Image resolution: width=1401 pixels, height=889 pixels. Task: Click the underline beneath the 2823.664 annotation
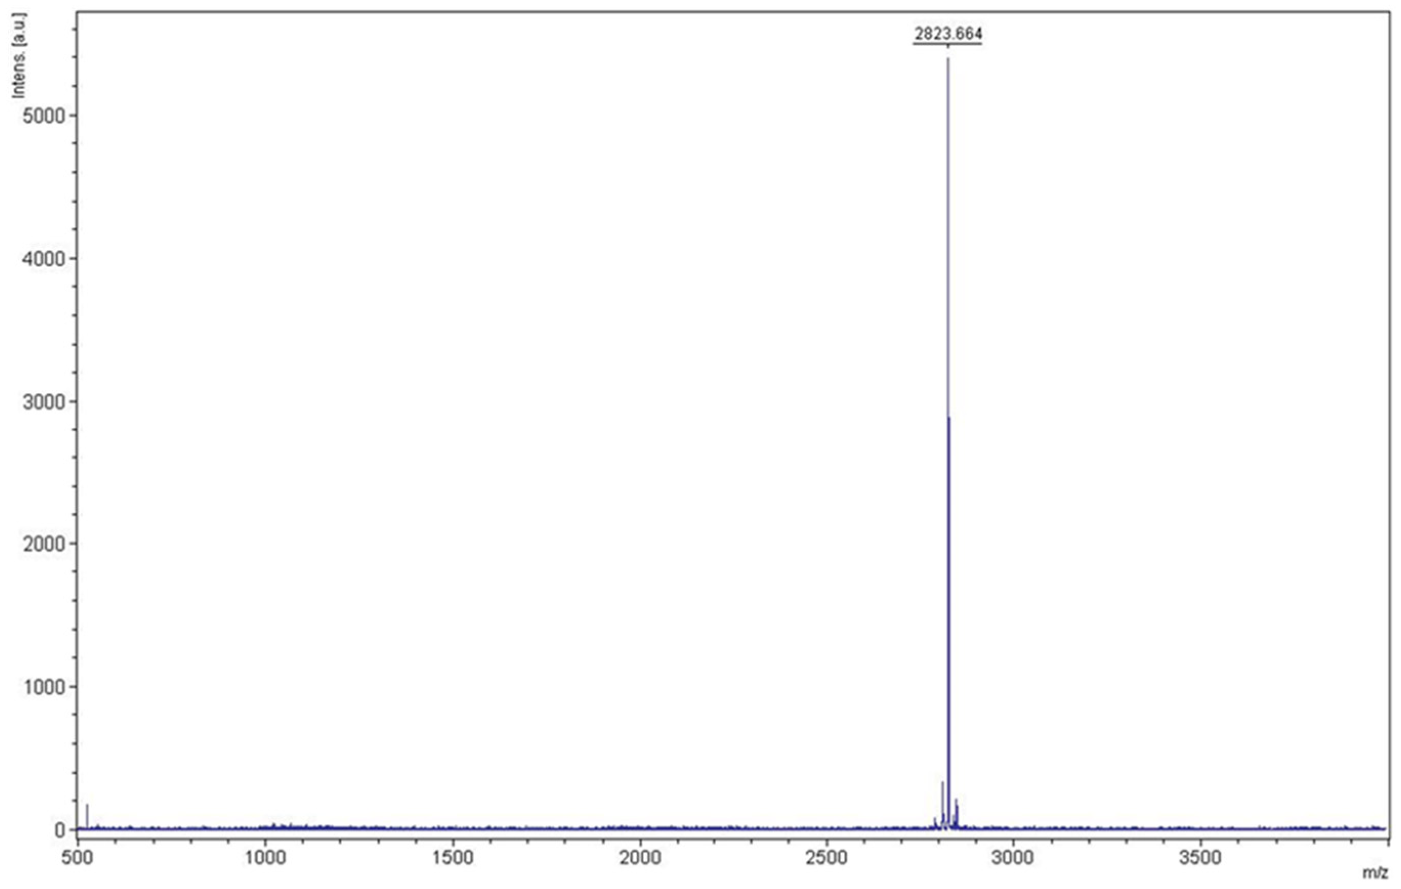949,44
